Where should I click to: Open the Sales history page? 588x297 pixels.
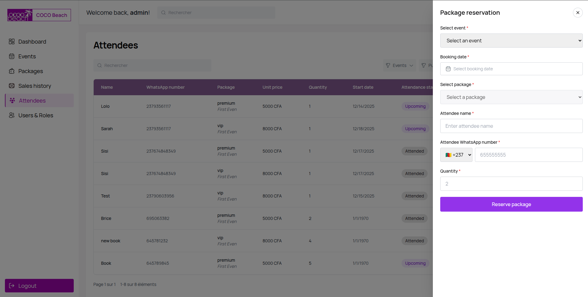[x=34, y=86]
